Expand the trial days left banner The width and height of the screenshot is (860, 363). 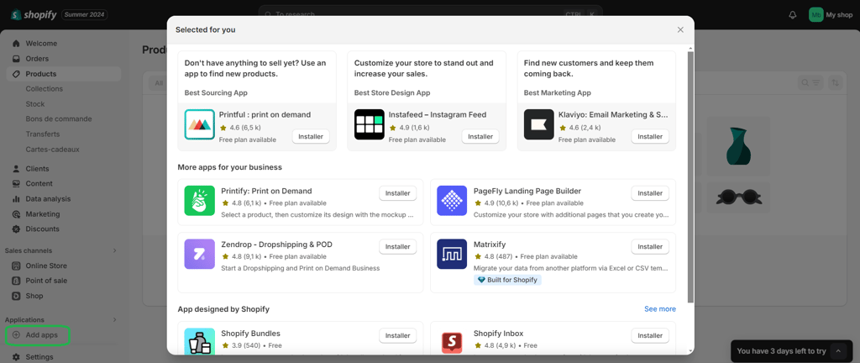(x=839, y=351)
